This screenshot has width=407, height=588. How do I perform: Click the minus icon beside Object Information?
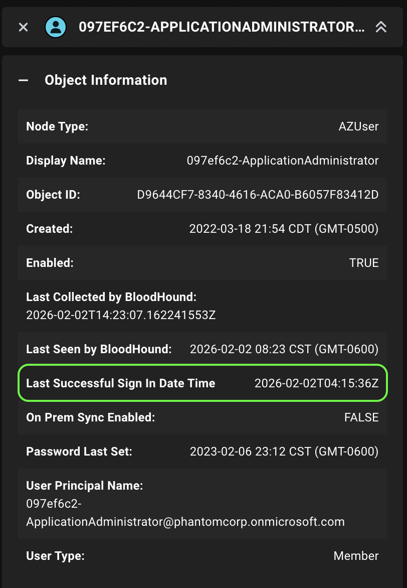24,79
